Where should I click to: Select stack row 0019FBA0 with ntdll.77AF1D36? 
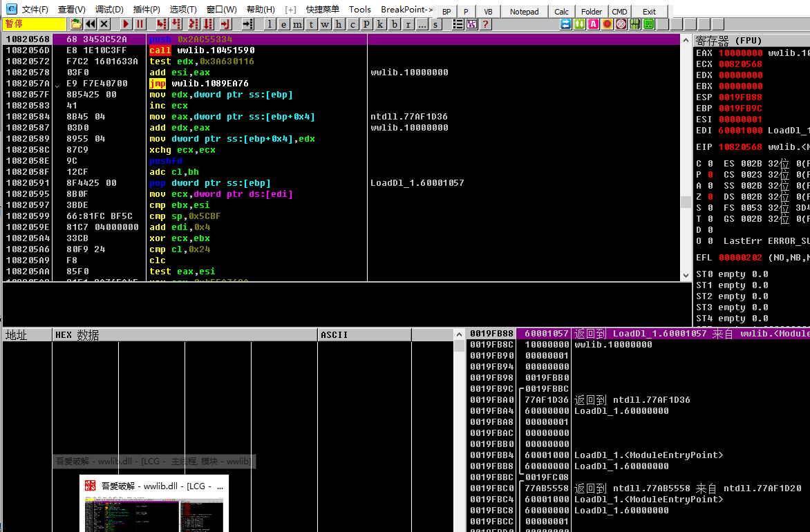(638, 400)
